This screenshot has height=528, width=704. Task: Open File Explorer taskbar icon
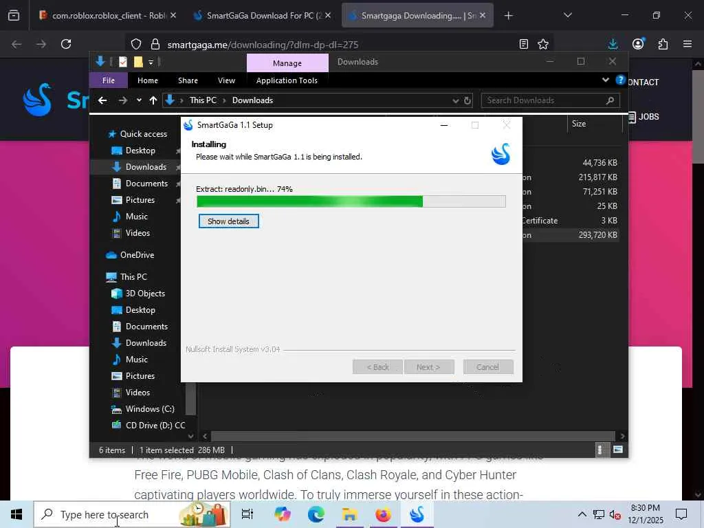point(350,514)
